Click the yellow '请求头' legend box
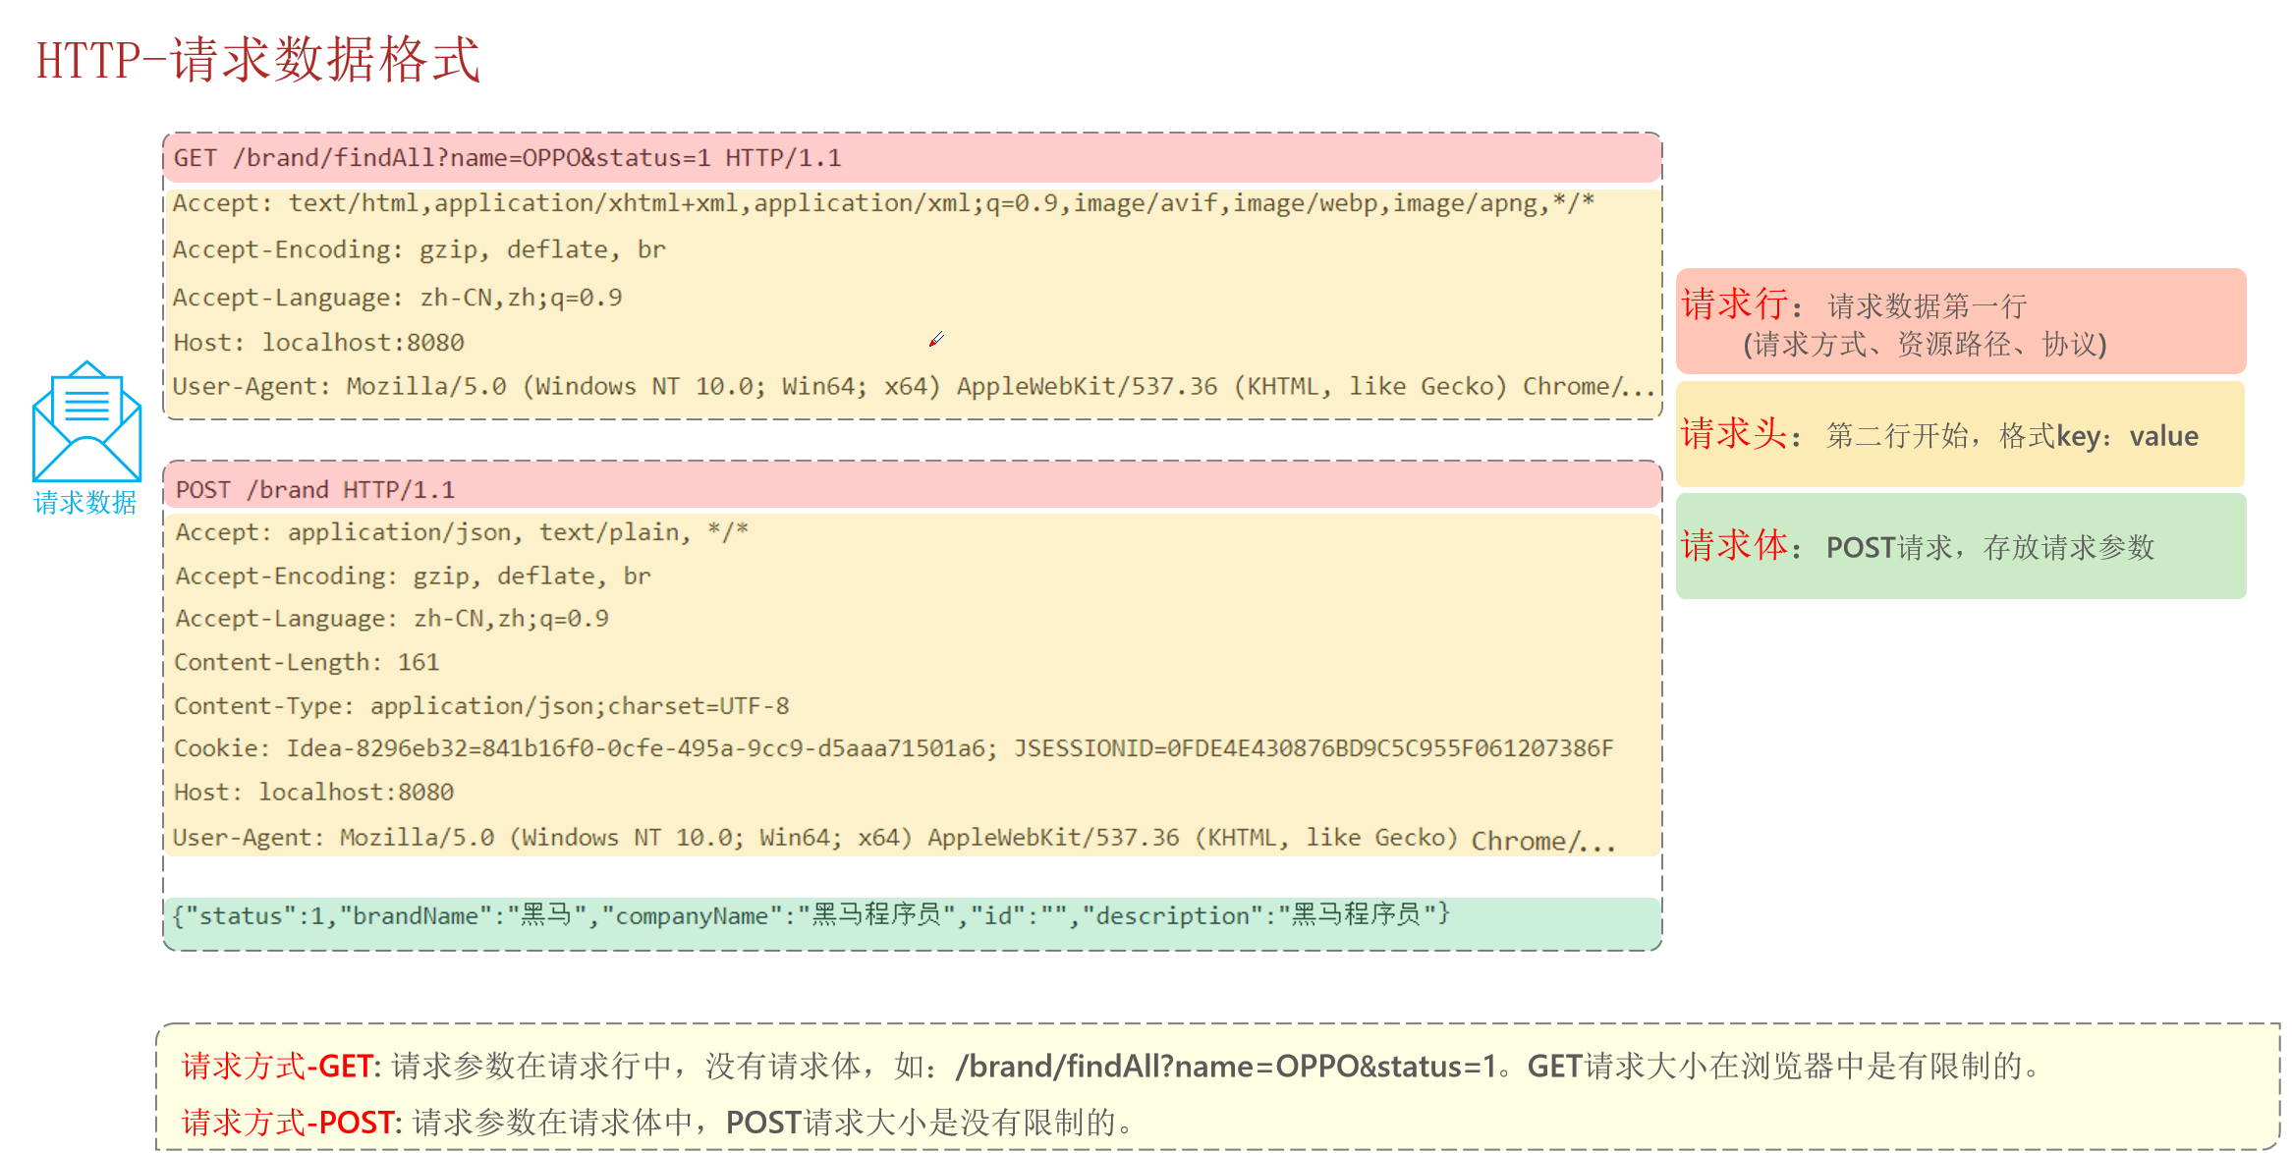The image size is (2292, 1153). 1960,435
